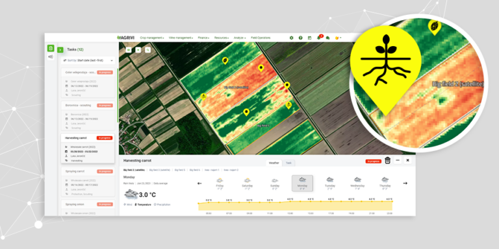Open Sort by Start date dropdown
The height and width of the screenshot is (249, 499).
pyautogui.click(x=88, y=60)
